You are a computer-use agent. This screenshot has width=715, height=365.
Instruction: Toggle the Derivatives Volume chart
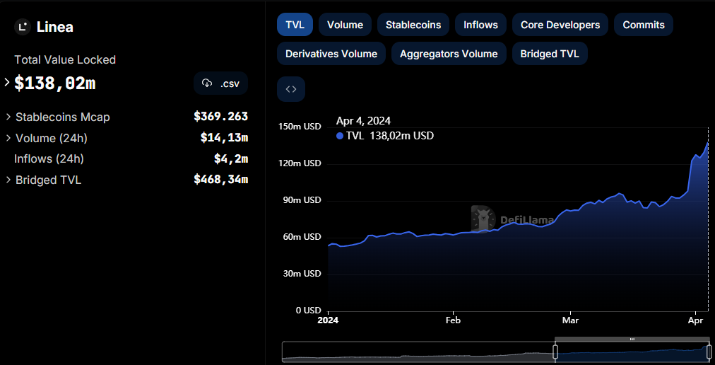click(331, 54)
